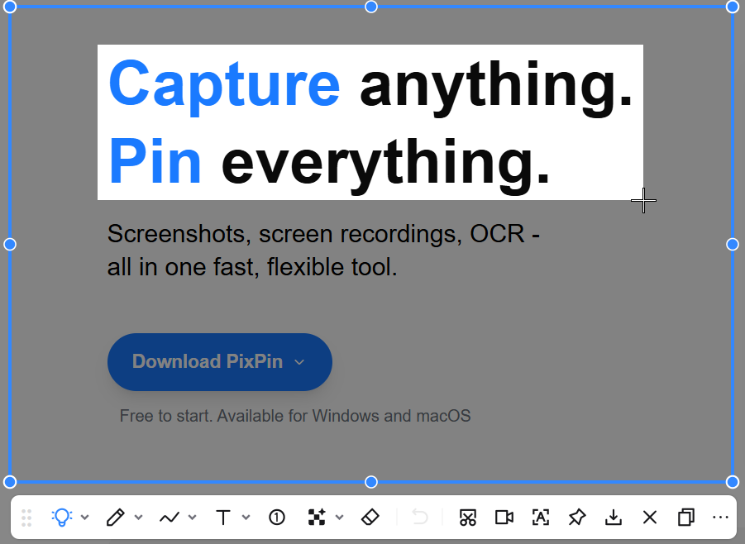Select the polyline line tool

pyautogui.click(x=170, y=517)
